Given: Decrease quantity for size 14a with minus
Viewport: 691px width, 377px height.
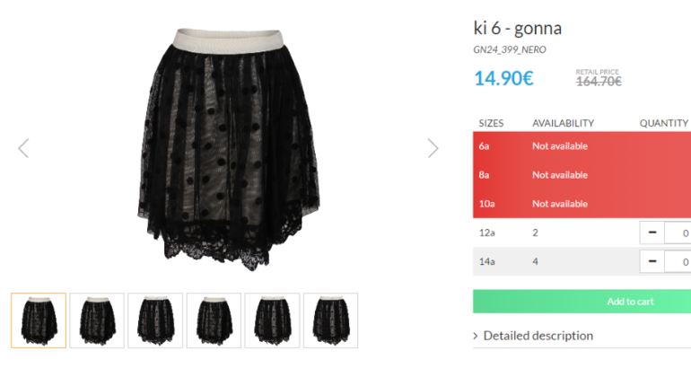Looking at the screenshot, I should click(x=652, y=261).
